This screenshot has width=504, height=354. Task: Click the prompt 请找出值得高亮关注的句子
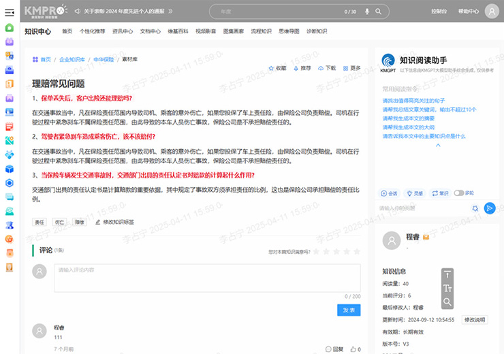pos(413,101)
